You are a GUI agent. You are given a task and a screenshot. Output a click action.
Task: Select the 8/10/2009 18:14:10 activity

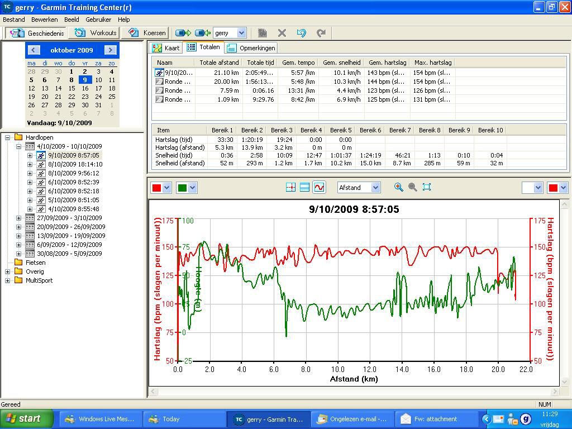(75, 164)
